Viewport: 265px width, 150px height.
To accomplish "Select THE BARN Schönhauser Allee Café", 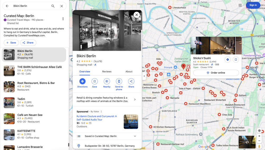I will coord(34,71).
